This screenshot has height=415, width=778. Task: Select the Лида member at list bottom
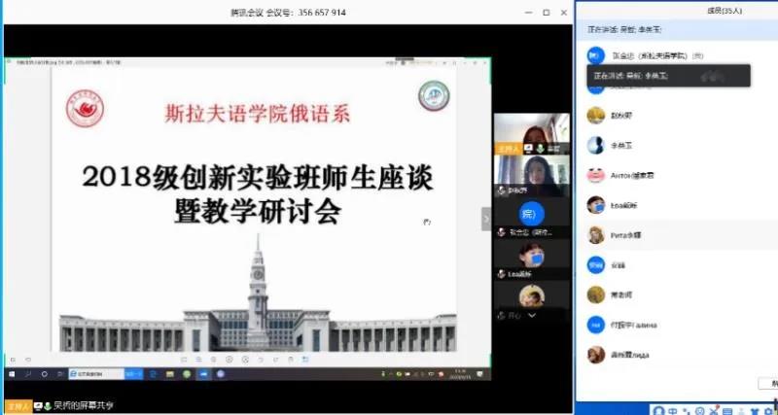tap(595, 355)
